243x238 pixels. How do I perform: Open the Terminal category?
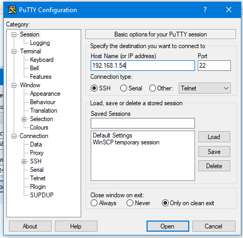click(31, 51)
